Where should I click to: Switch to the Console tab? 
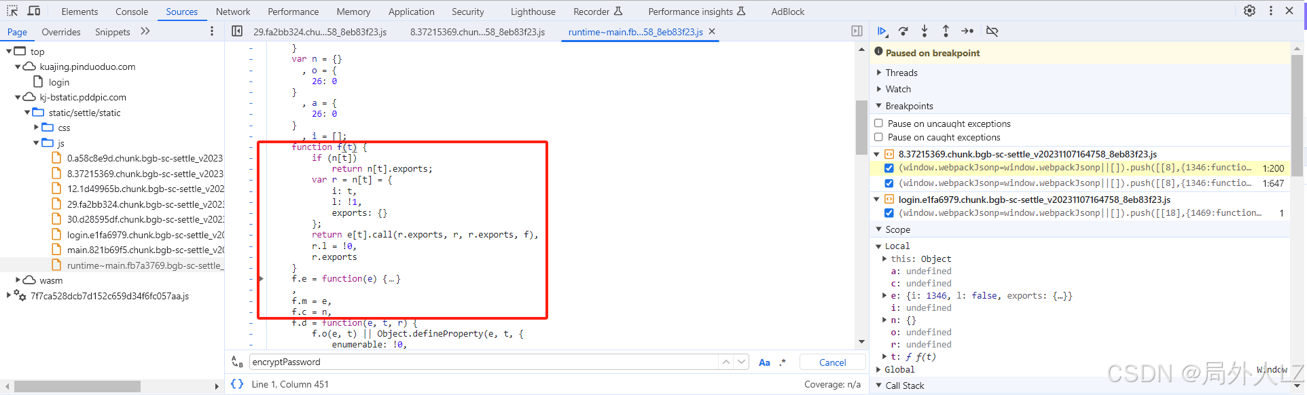pyautogui.click(x=132, y=12)
